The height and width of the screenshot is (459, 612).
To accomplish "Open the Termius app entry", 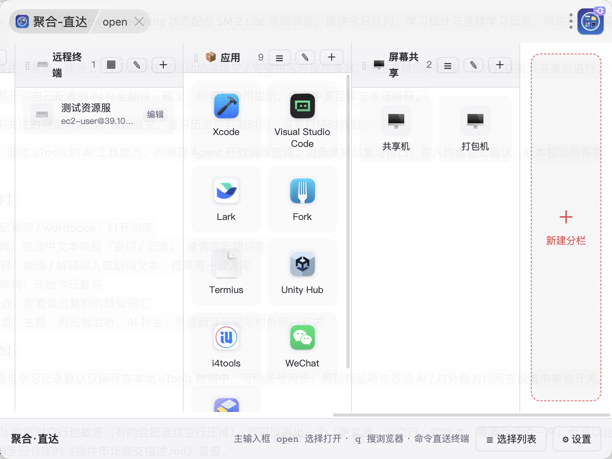I will [226, 272].
